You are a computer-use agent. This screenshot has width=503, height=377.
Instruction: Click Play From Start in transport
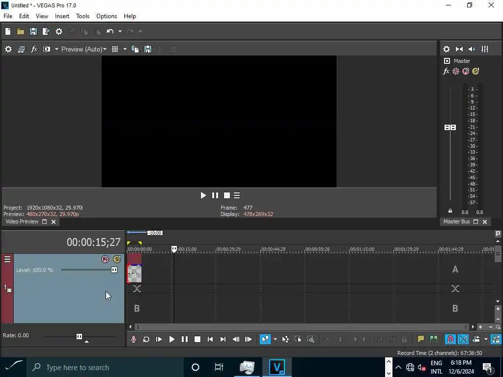[159, 339]
